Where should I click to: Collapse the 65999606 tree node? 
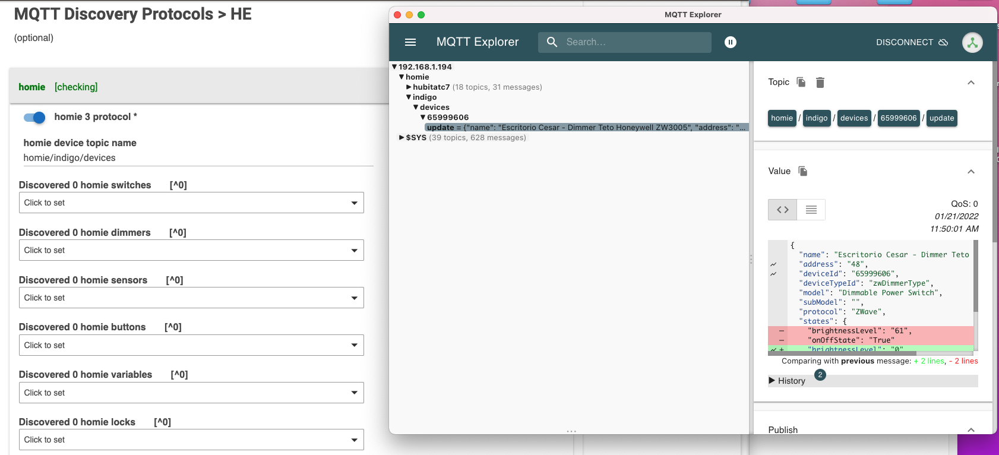(x=423, y=118)
